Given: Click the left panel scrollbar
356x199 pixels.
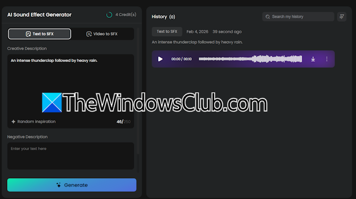Looking at the screenshot, I should [138, 91].
